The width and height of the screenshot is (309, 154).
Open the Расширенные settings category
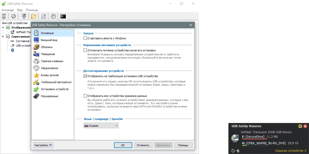53,96
